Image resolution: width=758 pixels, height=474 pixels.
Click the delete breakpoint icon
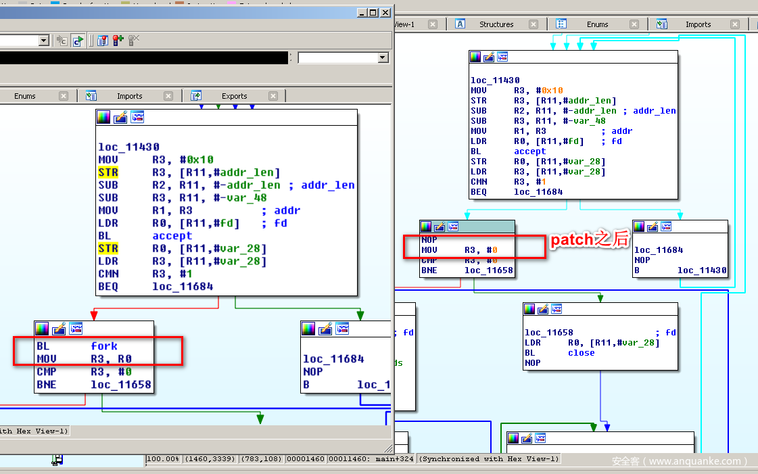click(134, 41)
